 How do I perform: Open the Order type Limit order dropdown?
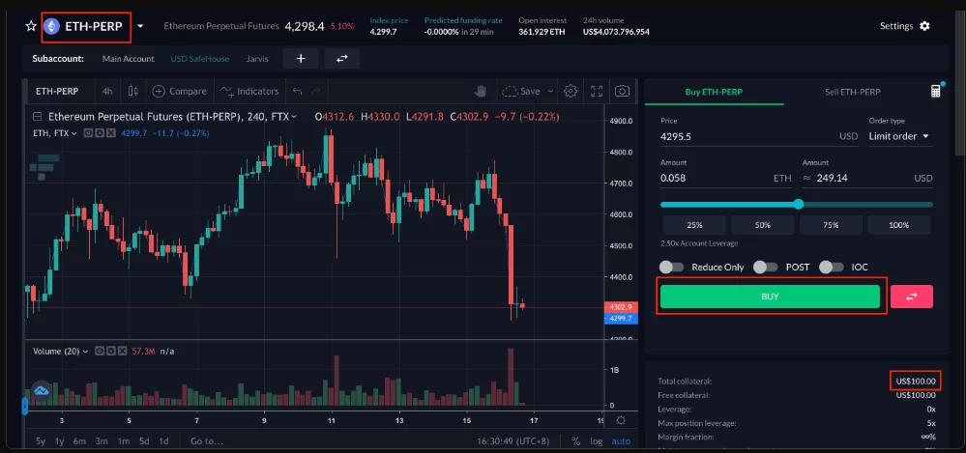tap(899, 136)
